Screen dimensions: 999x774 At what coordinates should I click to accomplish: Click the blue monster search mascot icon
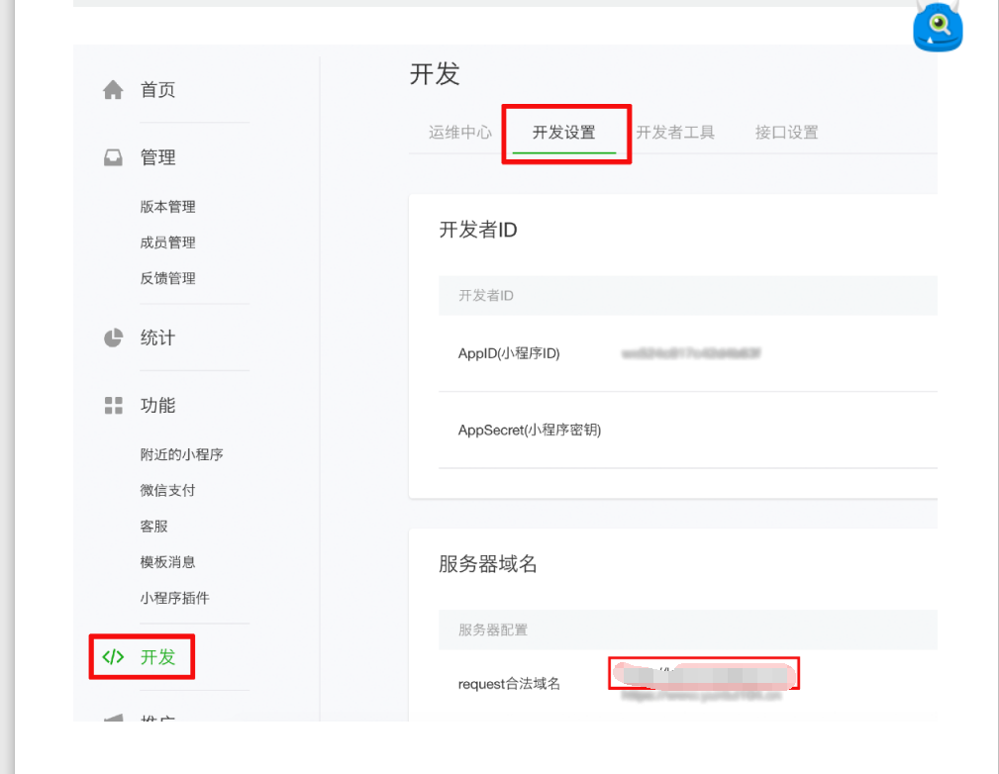(938, 26)
